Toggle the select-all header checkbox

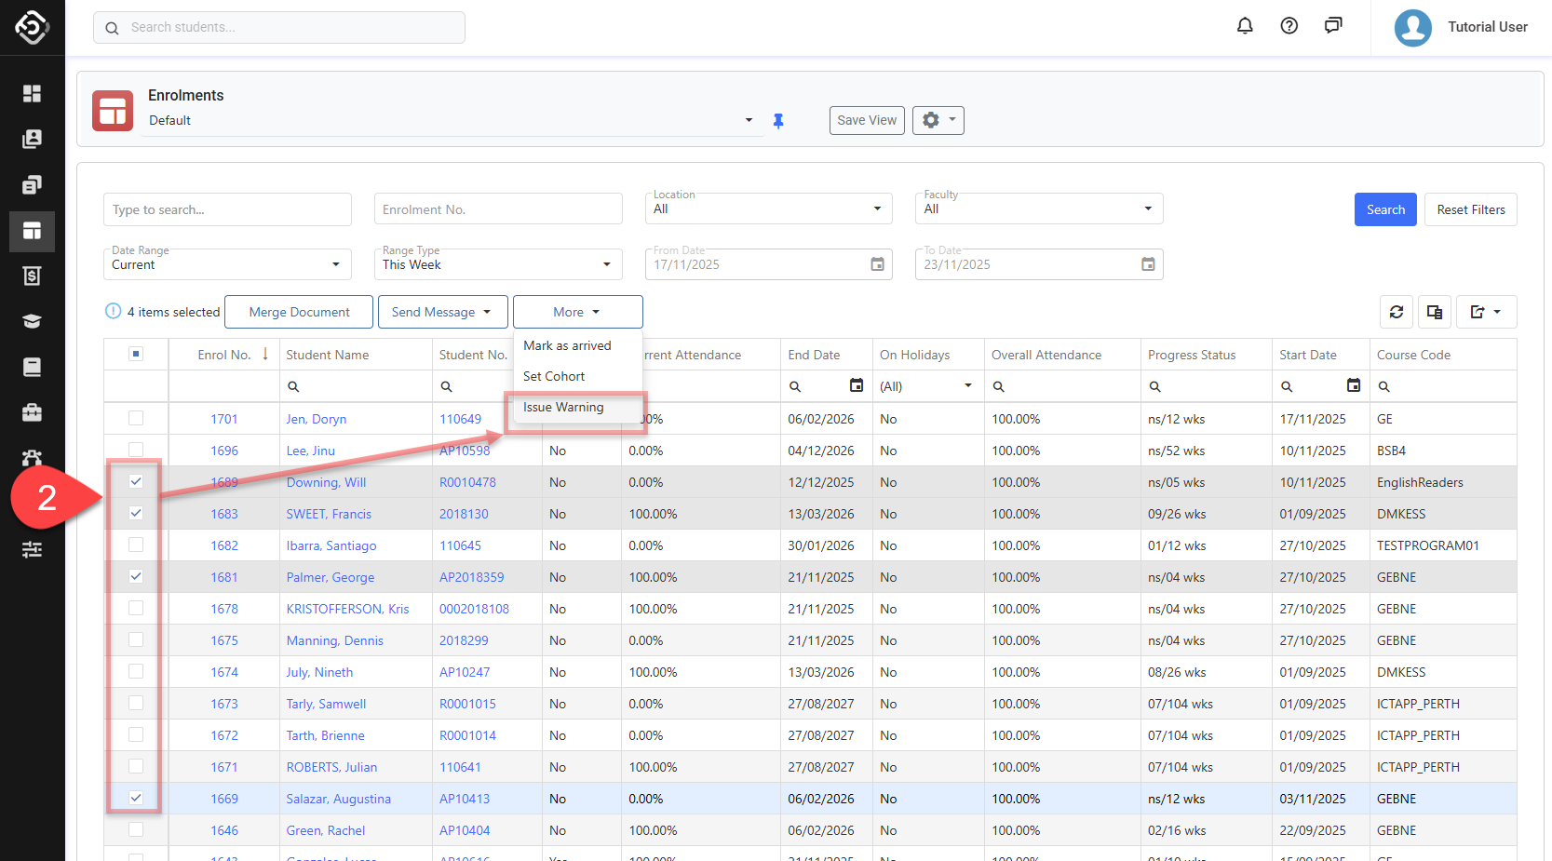pos(136,354)
